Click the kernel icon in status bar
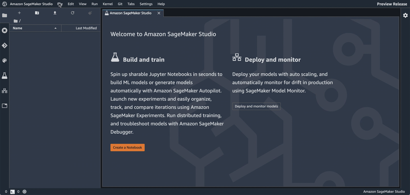Viewport: 410px width, 195px height. 24,192
